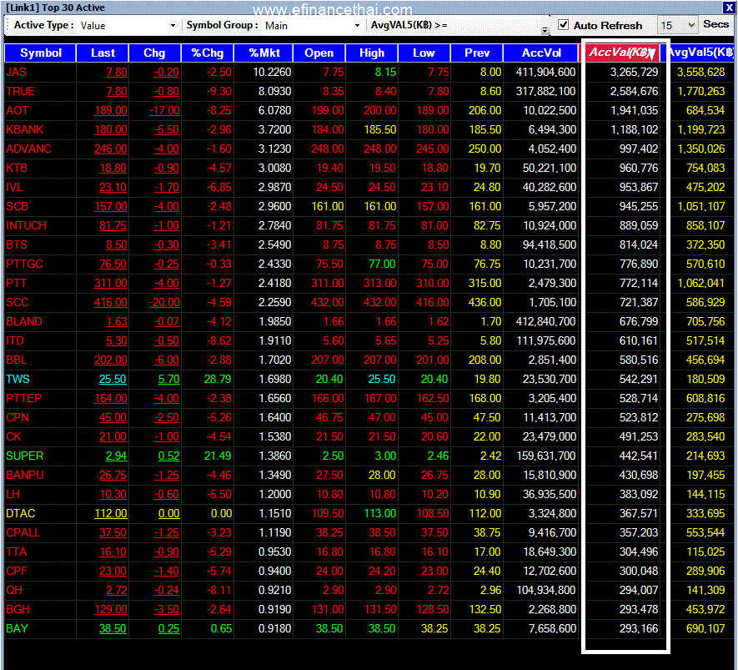Sort by the Low column header

(x=424, y=53)
